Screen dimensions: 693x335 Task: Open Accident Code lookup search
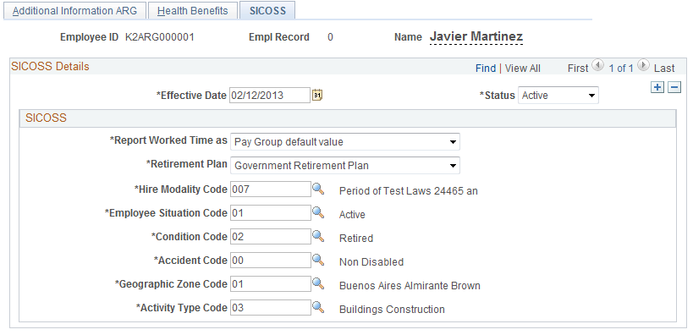click(318, 261)
